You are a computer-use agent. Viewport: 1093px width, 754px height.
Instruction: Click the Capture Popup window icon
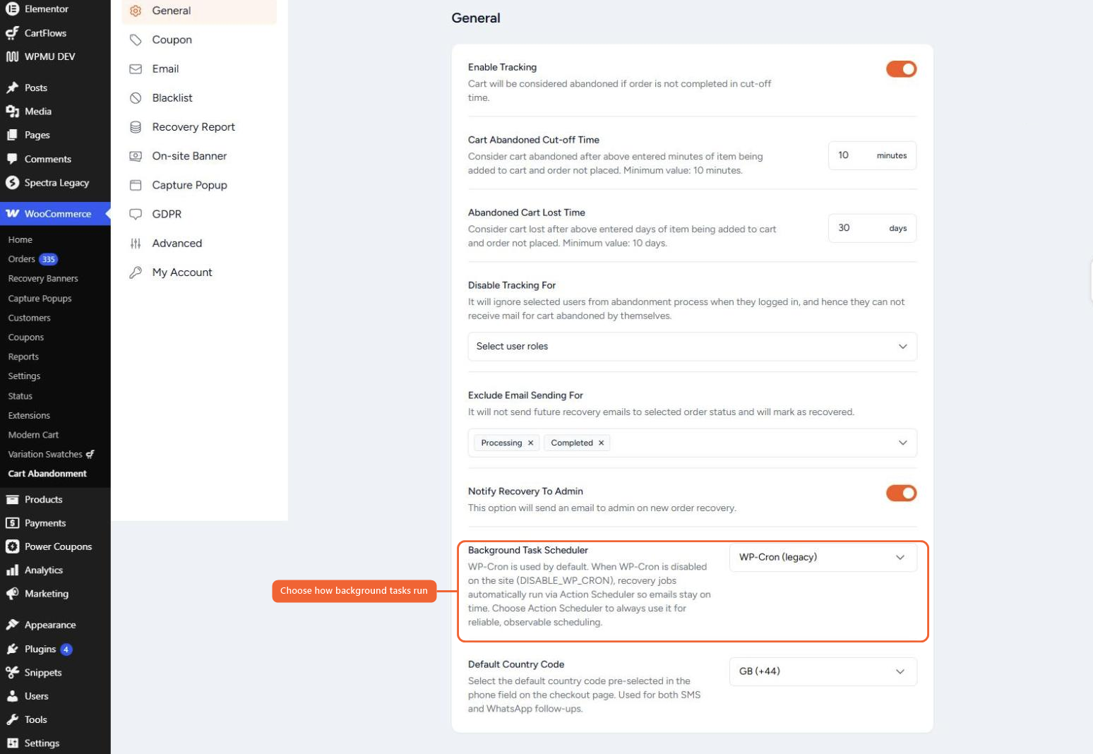(x=136, y=185)
